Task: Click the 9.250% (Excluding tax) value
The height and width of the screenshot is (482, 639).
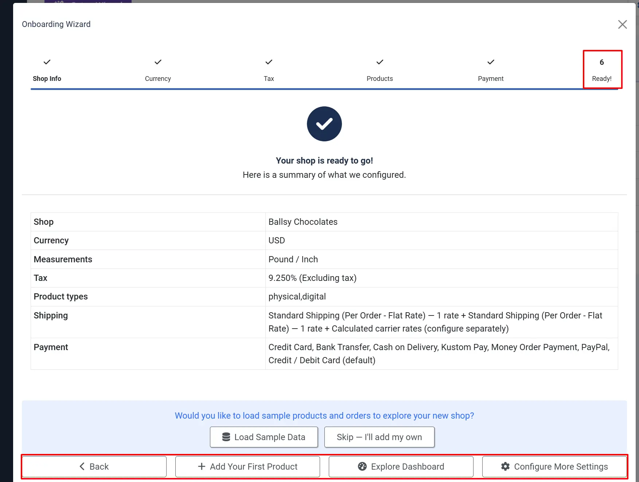Action: tap(312, 278)
